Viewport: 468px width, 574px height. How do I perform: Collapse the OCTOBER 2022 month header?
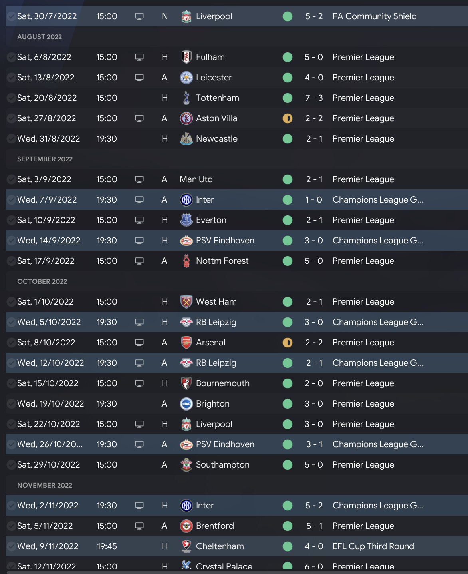coord(42,281)
